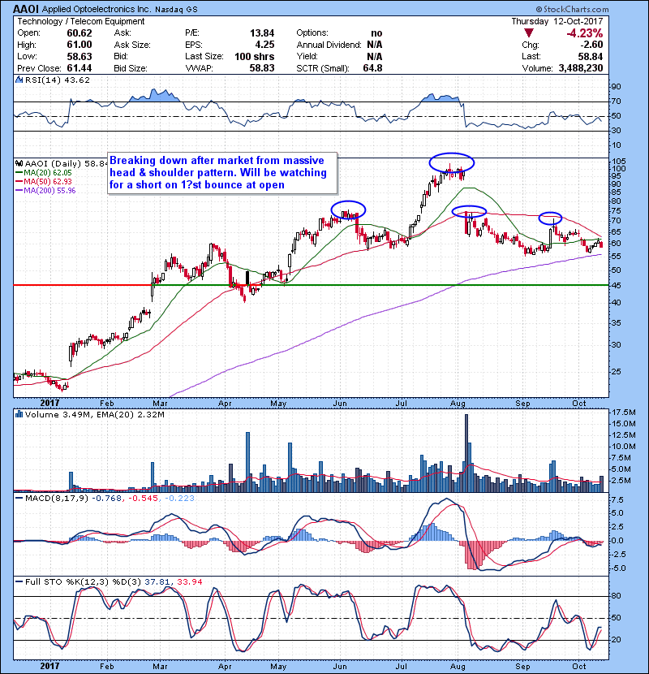Click the MACD(8,17,9) indicator label
649x674 pixels.
point(57,499)
